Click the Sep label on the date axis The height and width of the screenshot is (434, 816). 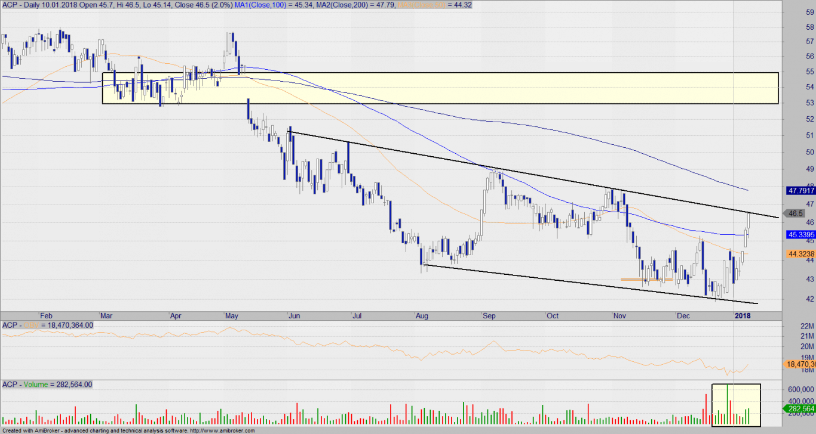point(490,315)
